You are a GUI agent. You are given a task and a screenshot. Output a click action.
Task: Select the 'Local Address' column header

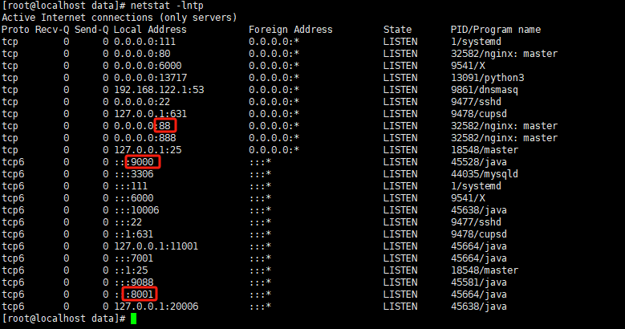coord(150,30)
